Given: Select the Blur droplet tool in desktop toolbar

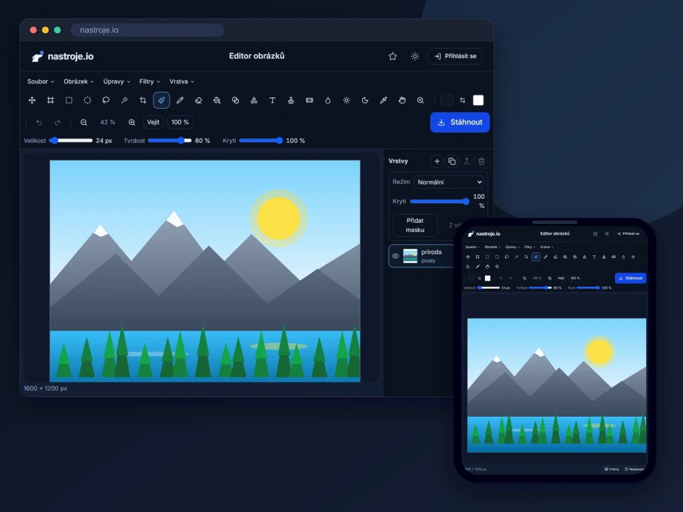Looking at the screenshot, I should coord(328,100).
